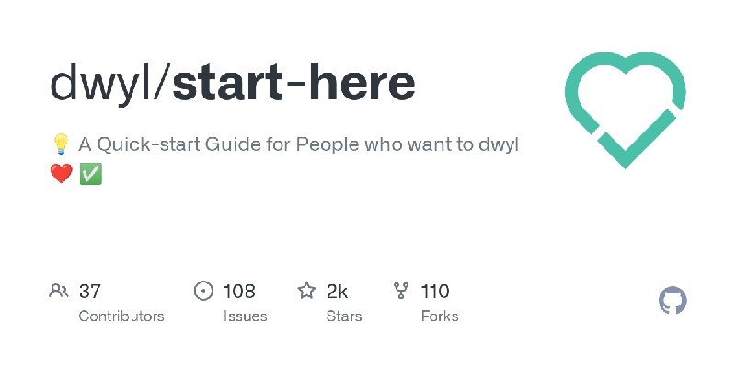Click the Contributors label
Screen dimensions: 736x368
pyautogui.click(x=121, y=316)
